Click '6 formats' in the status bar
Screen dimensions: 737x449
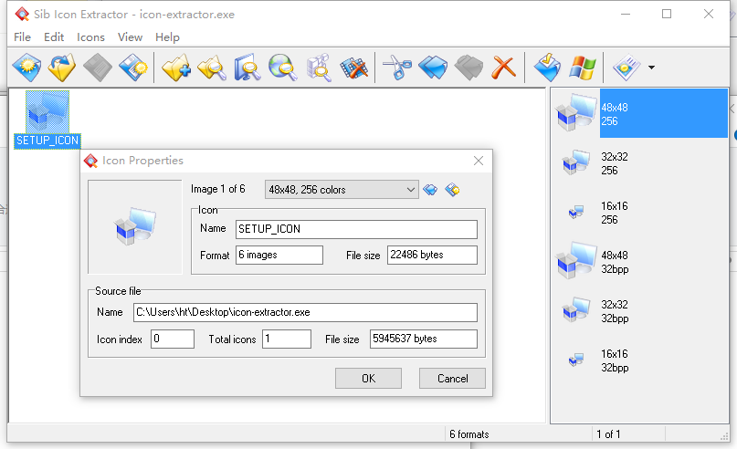point(469,434)
